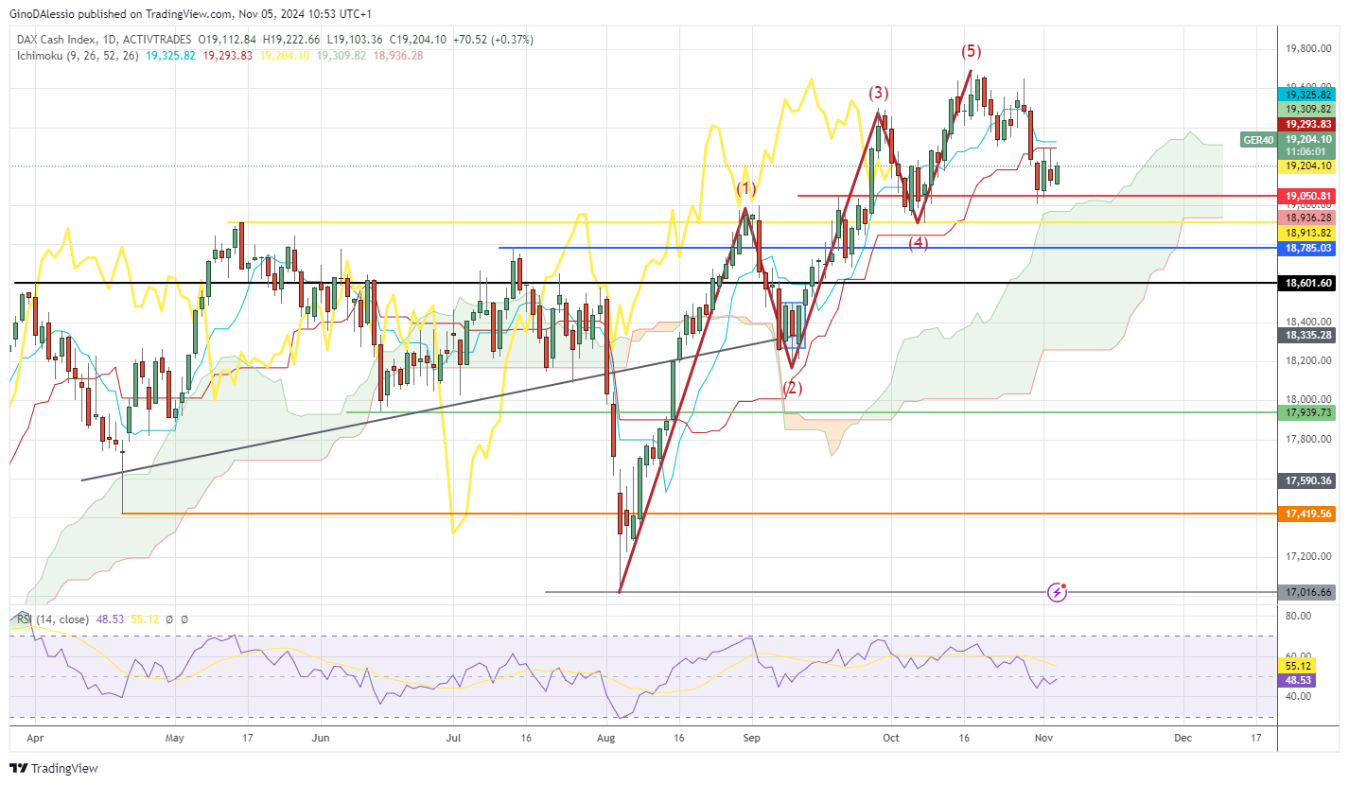Click the cyan 19,325.82 price axis label
This screenshot has width=1349, height=785.
pos(1307,95)
